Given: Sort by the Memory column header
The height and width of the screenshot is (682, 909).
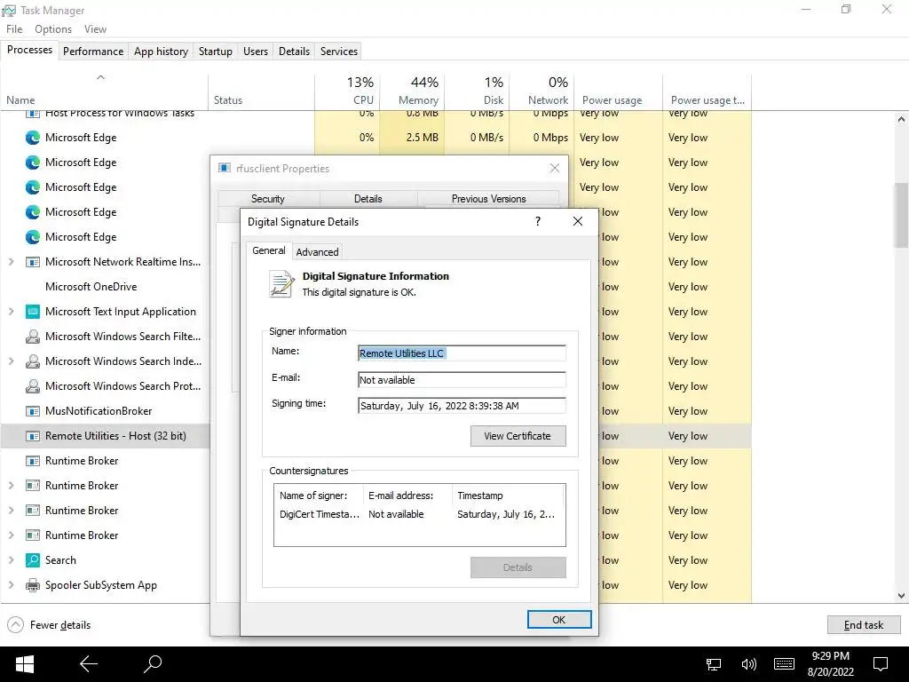Looking at the screenshot, I should [412, 91].
